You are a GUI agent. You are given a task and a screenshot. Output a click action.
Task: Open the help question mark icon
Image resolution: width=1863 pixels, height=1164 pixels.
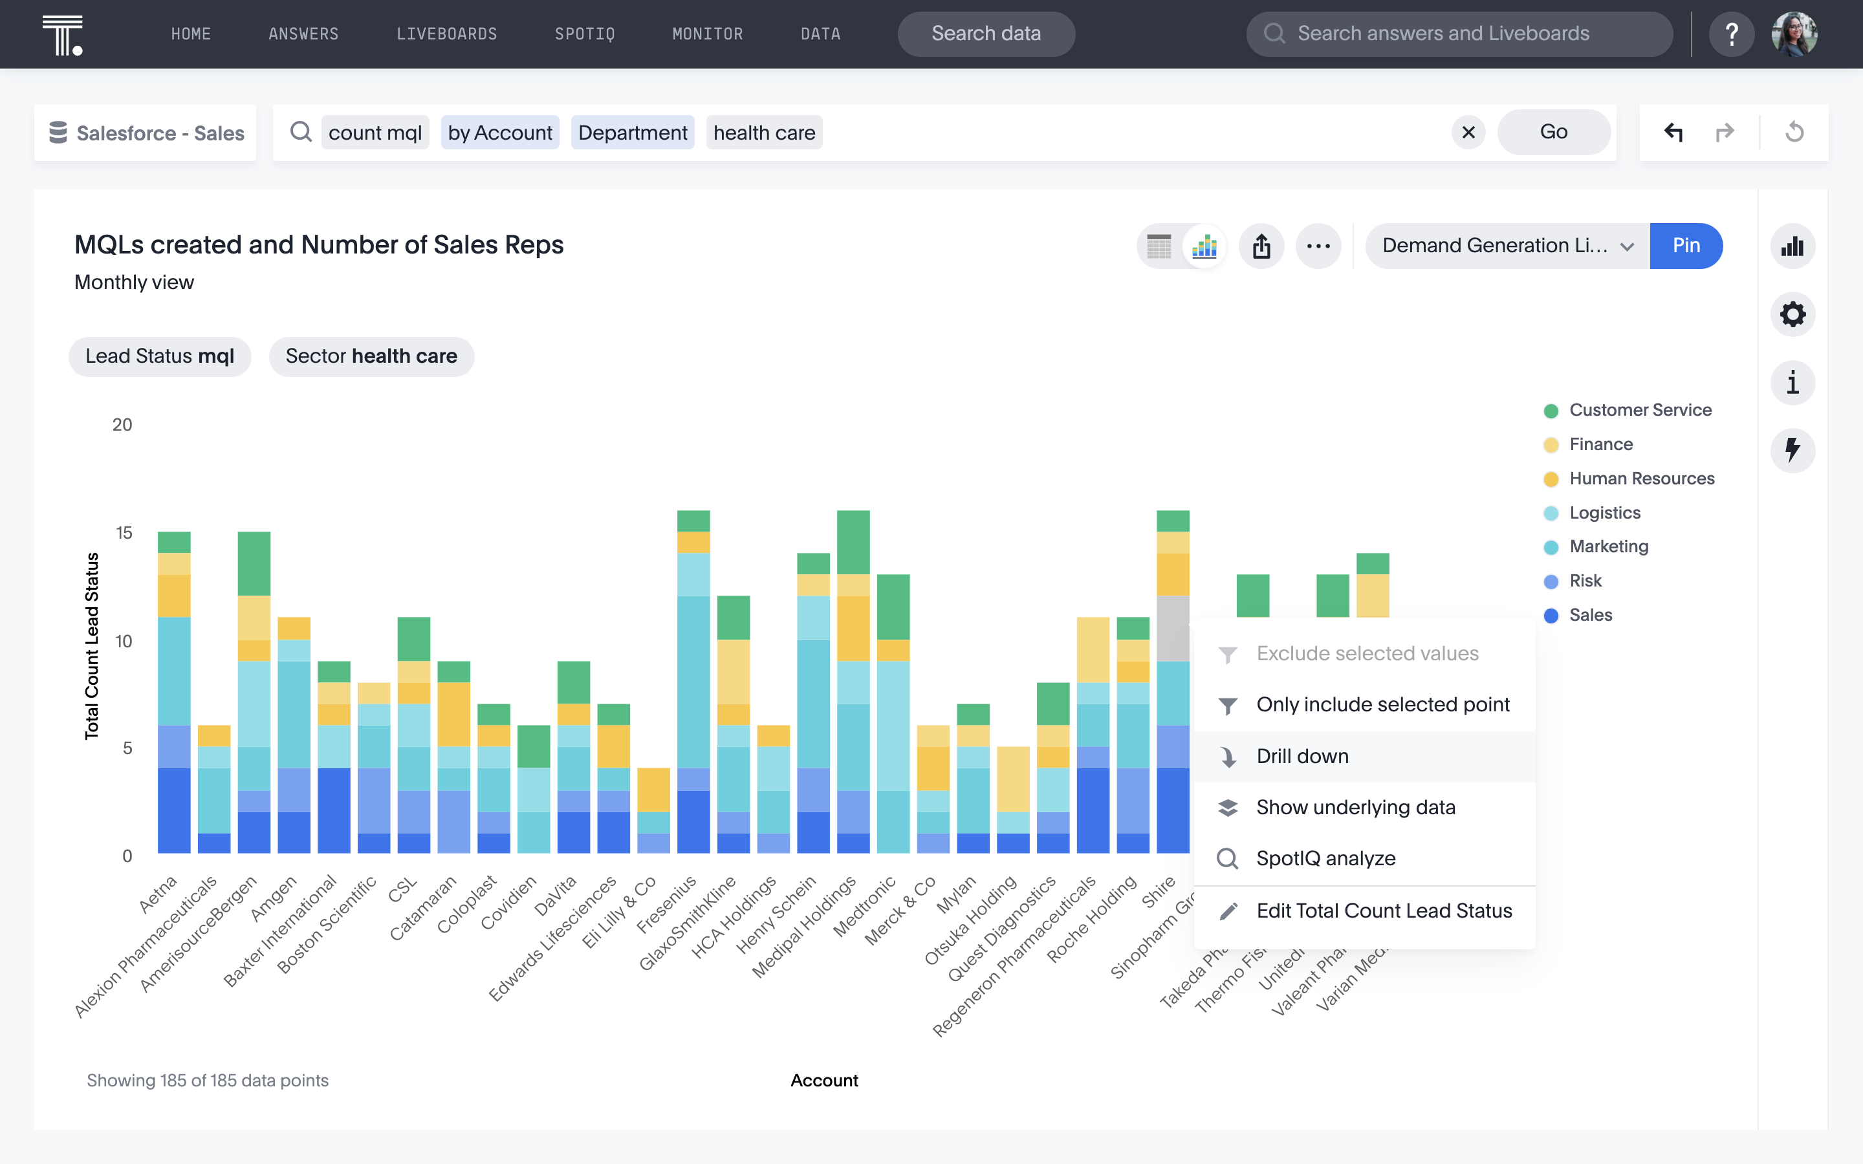pyautogui.click(x=1731, y=34)
